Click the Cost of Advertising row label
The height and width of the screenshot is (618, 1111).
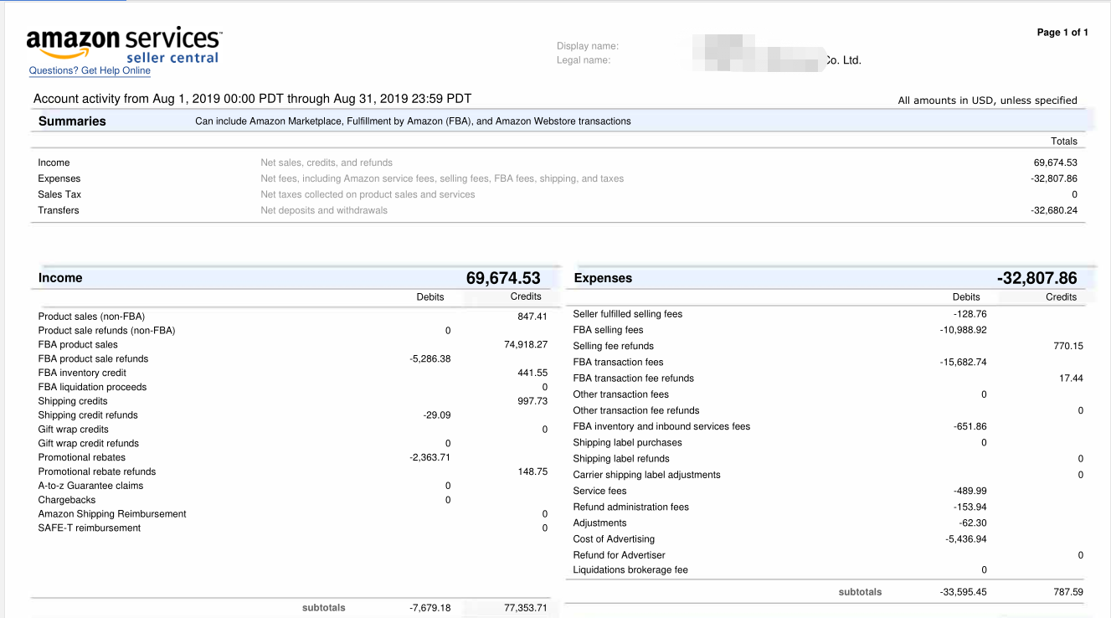pos(614,539)
